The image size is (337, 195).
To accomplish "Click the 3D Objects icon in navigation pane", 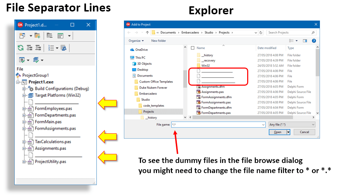I will (134, 64).
